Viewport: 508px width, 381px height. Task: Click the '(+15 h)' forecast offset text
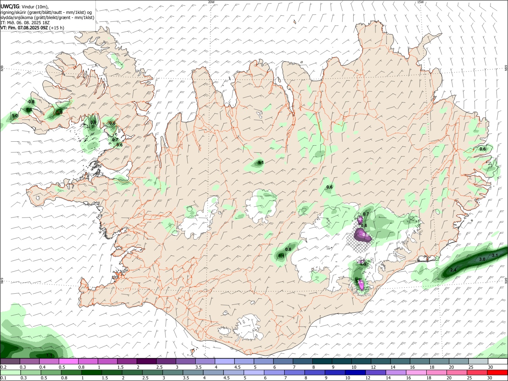point(57,28)
